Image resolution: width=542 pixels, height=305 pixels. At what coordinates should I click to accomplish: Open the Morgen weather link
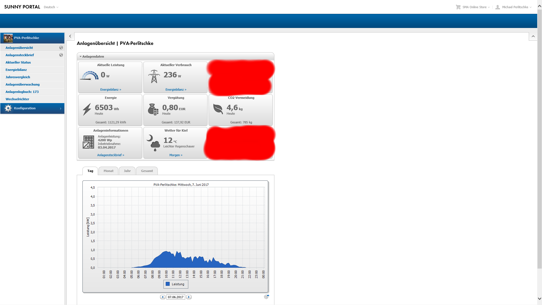[176, 155]
